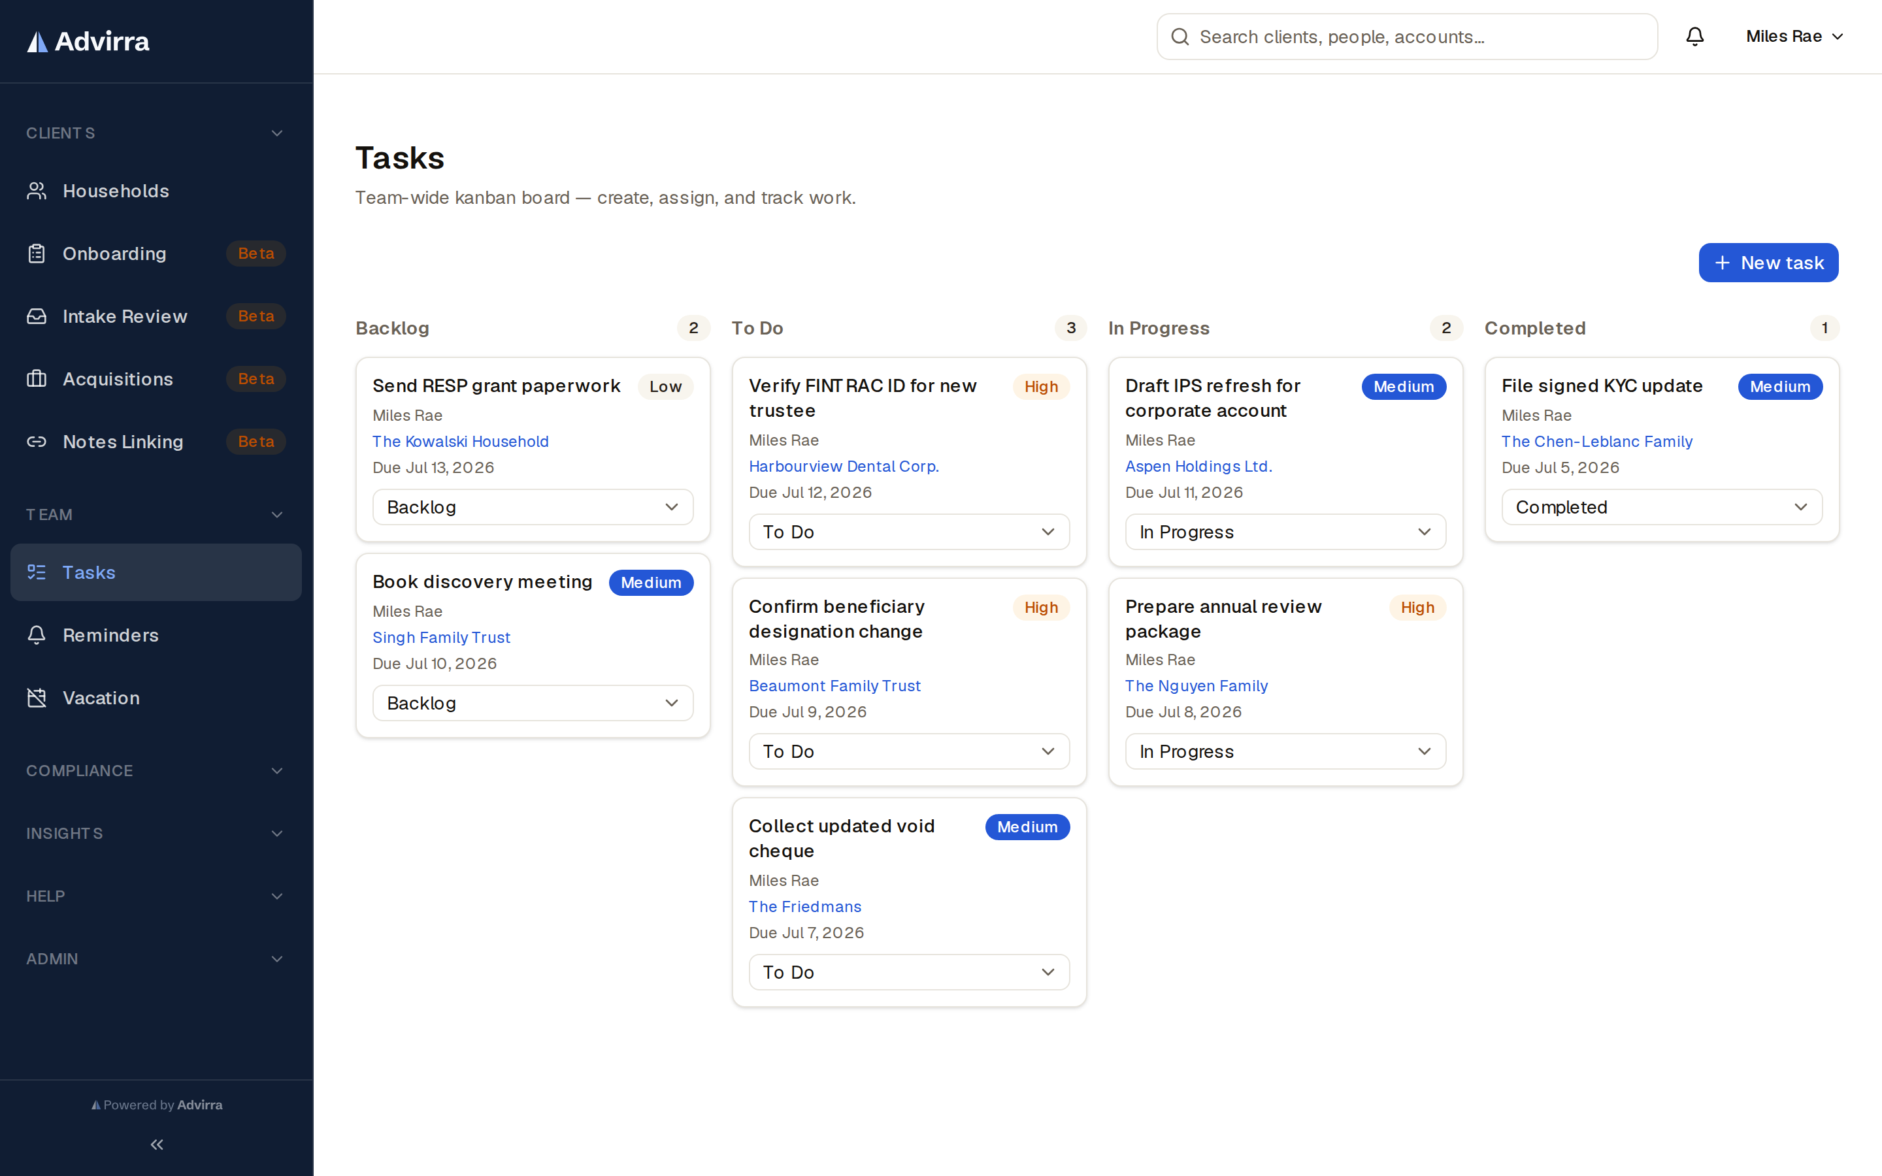Open Acquisitions in the sidebar
The width and height of the screenshot is (1882, 1176).
click(156, 379)
